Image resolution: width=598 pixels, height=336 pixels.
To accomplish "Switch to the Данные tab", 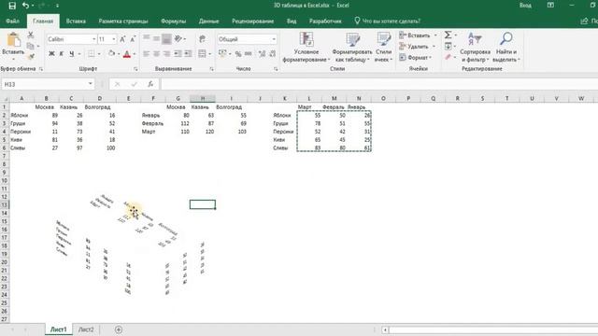I will point(208,21).
